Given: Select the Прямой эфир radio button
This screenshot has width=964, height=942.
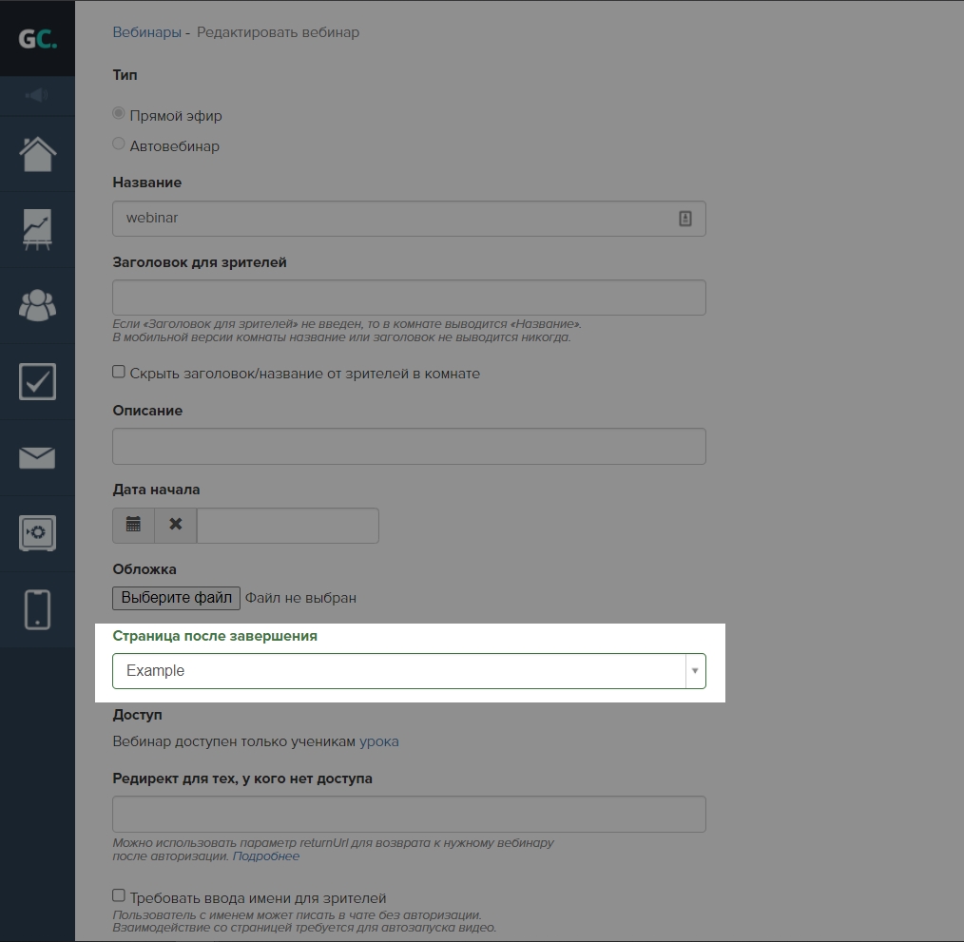Looking at the screenshot, I should (x=119, y=114).
